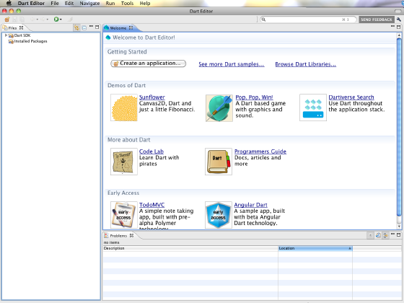Screen dimensions: 404x303
Task: Open See more Dart samples link
Action: (232, 64)
